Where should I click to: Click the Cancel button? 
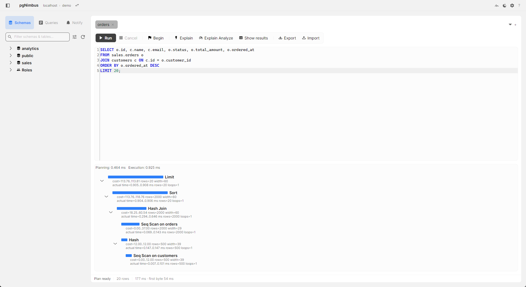128,38
